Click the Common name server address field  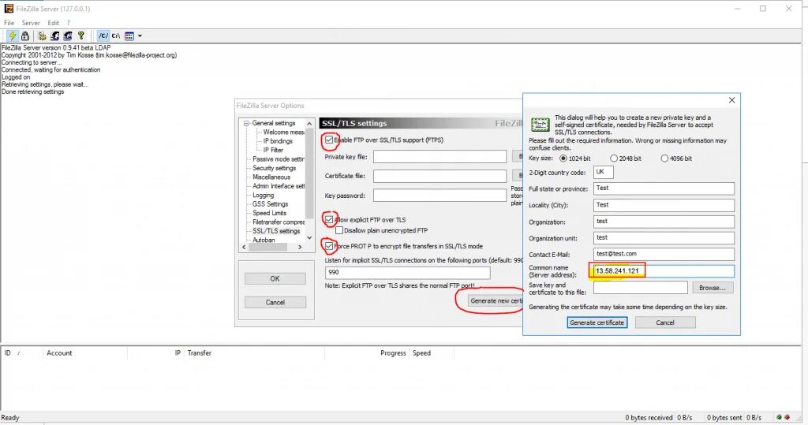point(664,271)
